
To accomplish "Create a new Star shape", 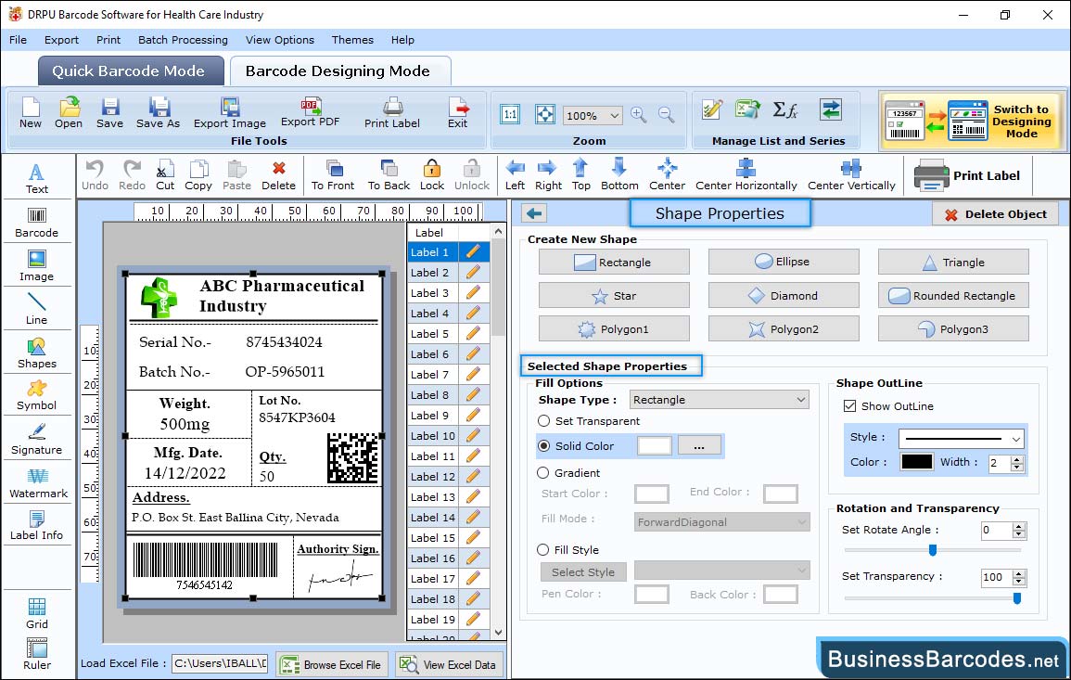I will [613, 295].
